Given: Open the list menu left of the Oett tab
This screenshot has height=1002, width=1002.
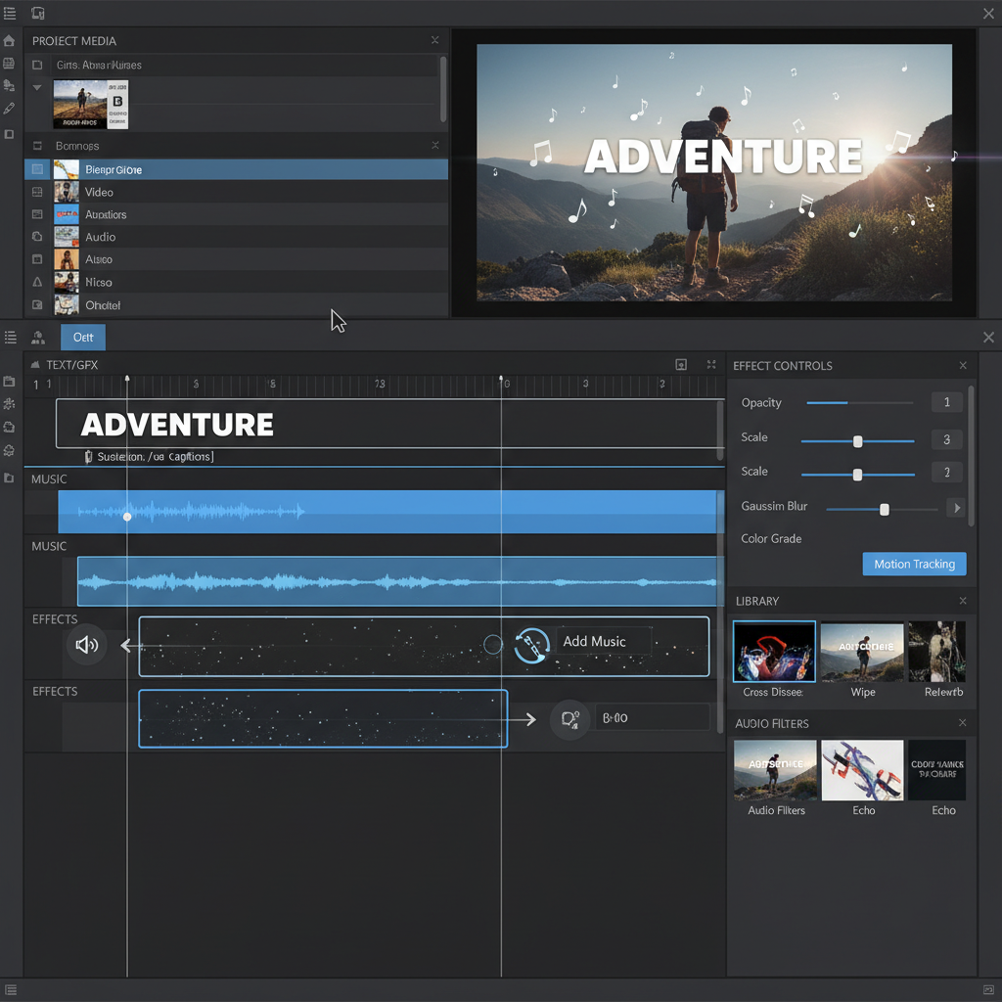Looking at the screenshot, I should (10, 337).
